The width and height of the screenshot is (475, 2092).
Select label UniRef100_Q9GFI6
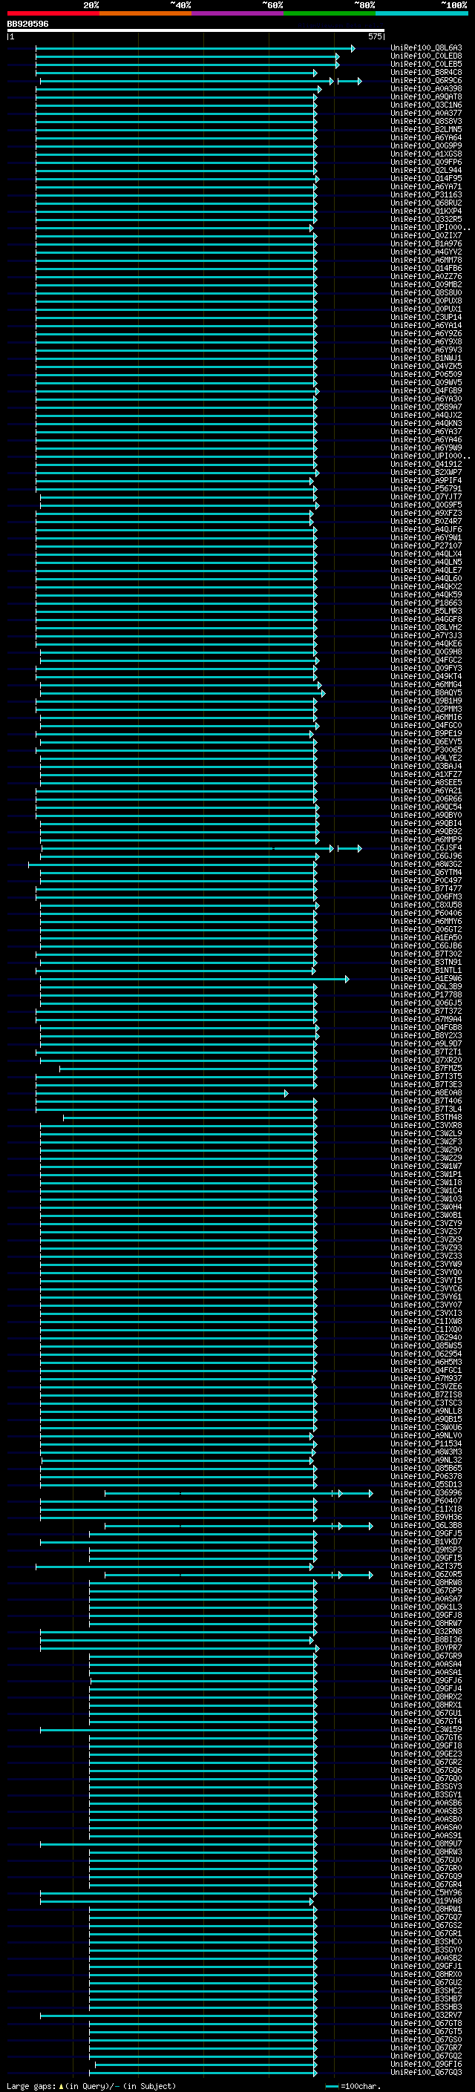pyautogui.click(x=426, y=2065)
